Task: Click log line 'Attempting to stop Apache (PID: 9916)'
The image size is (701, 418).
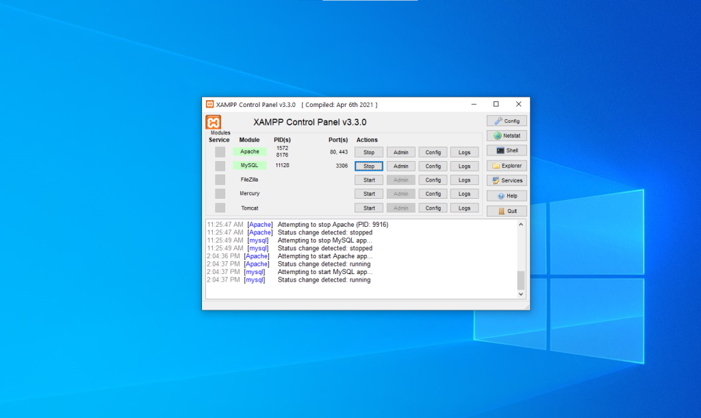Action: pyautogui.click(x=333, y=225)
